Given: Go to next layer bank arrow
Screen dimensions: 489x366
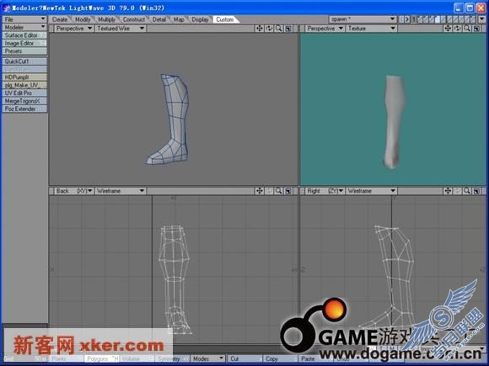Looking at the screenshot, I should click(407, 19).
